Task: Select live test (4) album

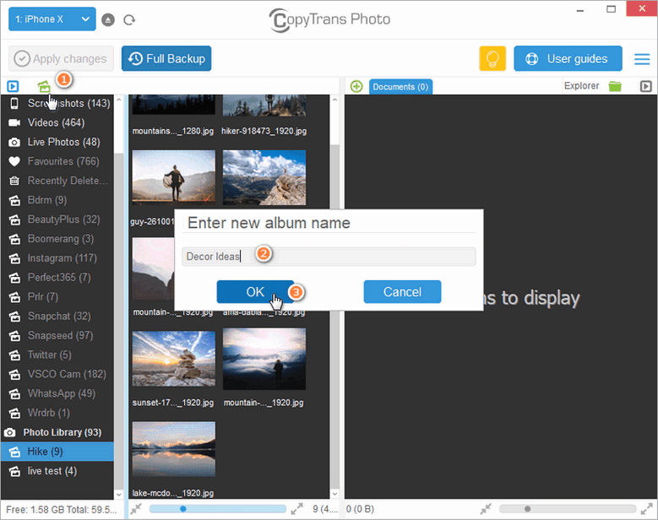Action: click(57, 471)
